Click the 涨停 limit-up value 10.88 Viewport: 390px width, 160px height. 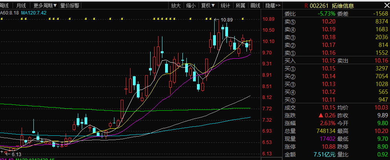click(329, 147)
